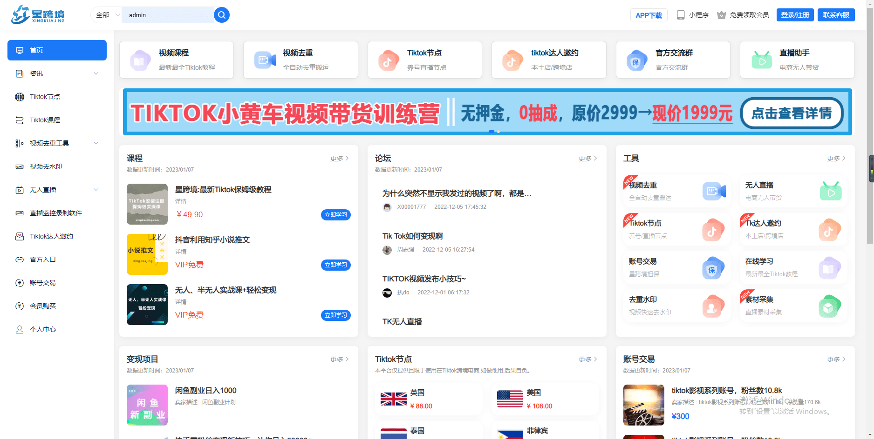Open forum post 为什么突然不显示我发过的视频了啊

pyautogui.click(x=457, y=193)
